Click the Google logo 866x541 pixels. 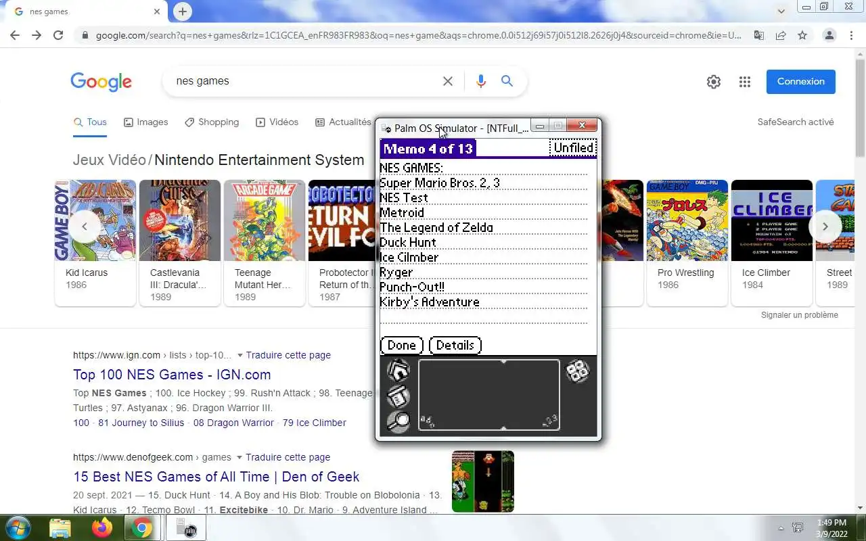[x=101, y=82]
